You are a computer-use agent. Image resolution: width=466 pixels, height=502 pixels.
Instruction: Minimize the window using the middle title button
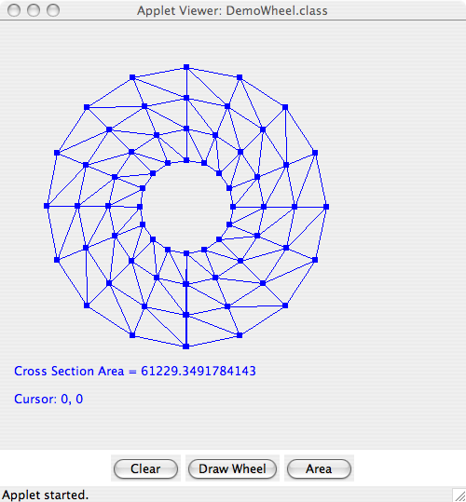tap(34, 10)
